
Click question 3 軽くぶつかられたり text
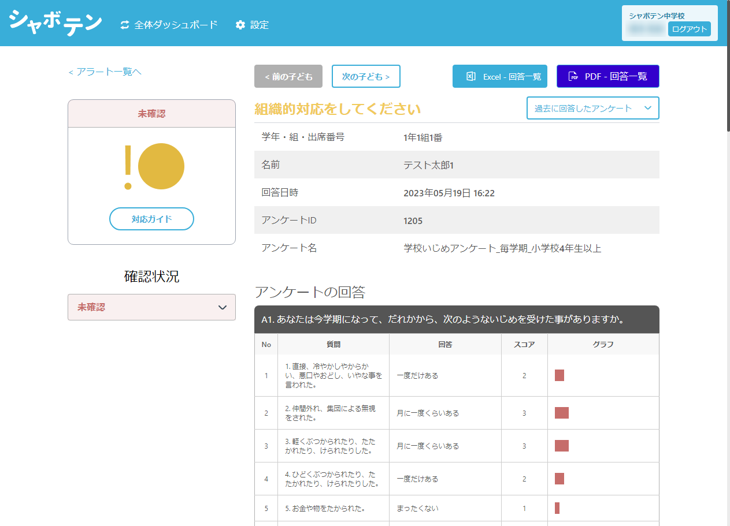(x=330, y=446)
